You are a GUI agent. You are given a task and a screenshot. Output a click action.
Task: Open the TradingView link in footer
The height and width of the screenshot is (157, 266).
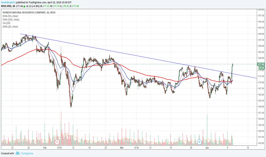[27, 154]
